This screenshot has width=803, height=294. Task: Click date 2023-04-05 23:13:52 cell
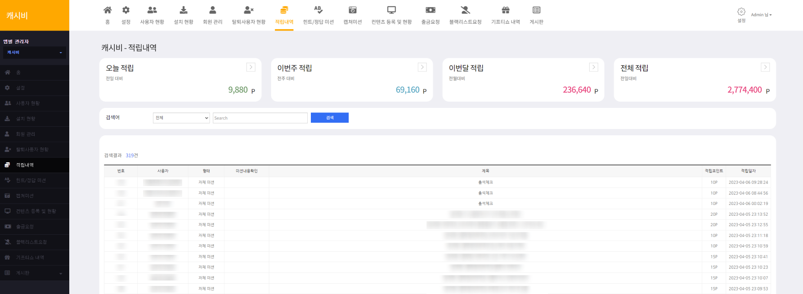(x=749, y=214)
